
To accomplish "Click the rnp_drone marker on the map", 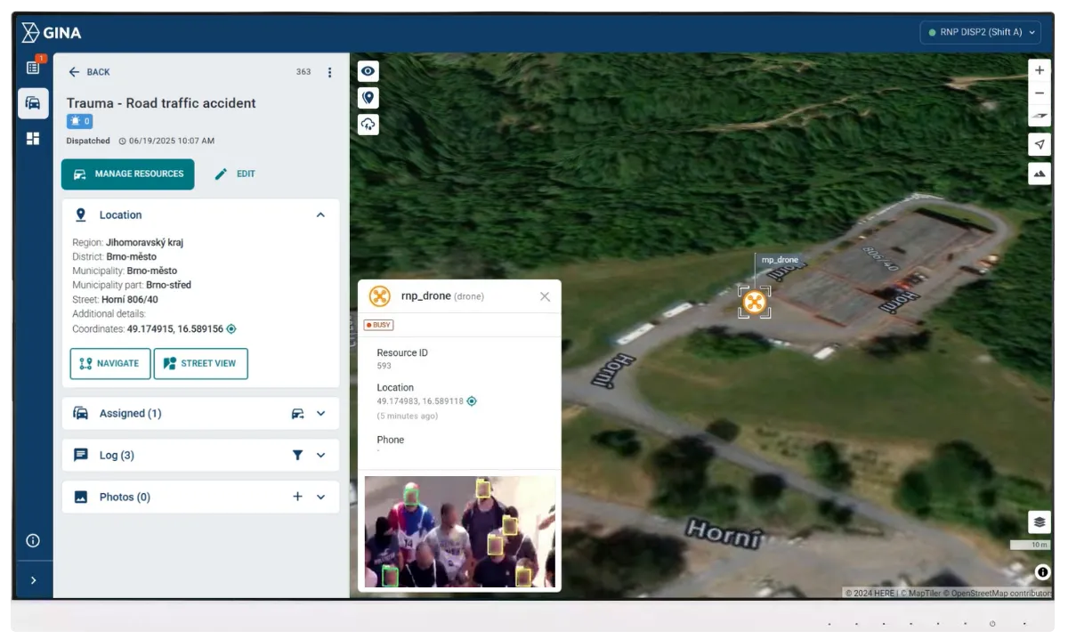I will click(x=754, y=302).
